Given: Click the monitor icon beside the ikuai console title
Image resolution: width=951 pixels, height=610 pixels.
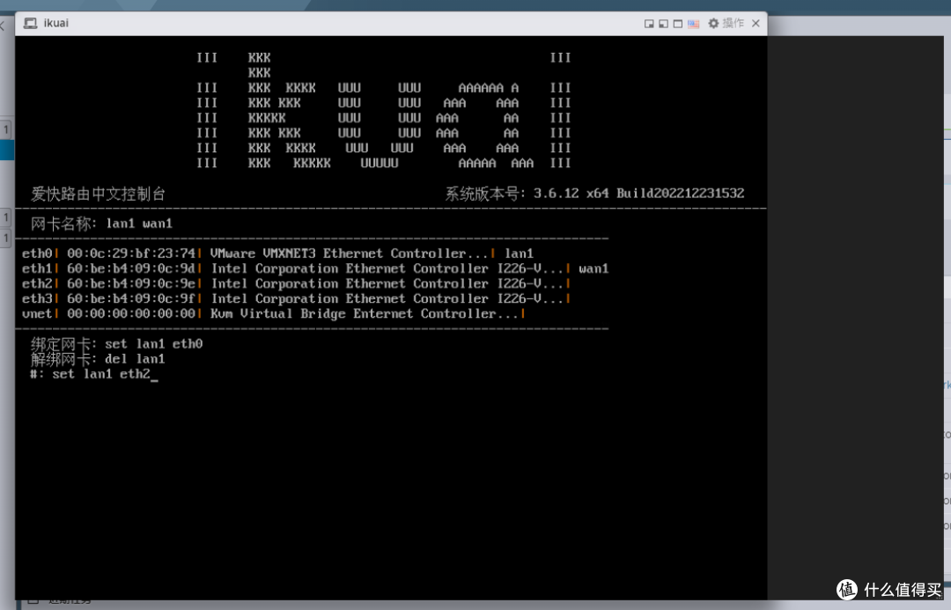Looking at the screenshot, I should 29,23.
